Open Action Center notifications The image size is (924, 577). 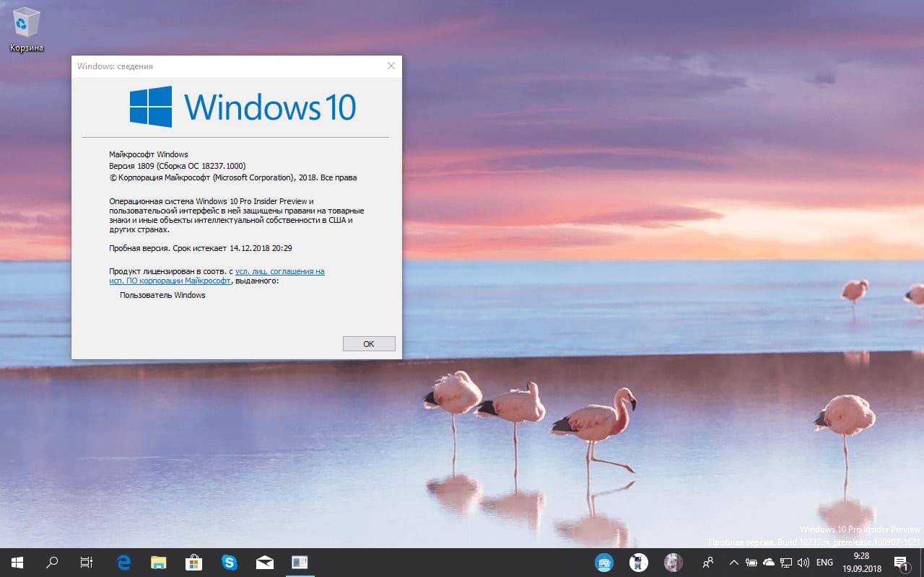[x=901, y=563]
